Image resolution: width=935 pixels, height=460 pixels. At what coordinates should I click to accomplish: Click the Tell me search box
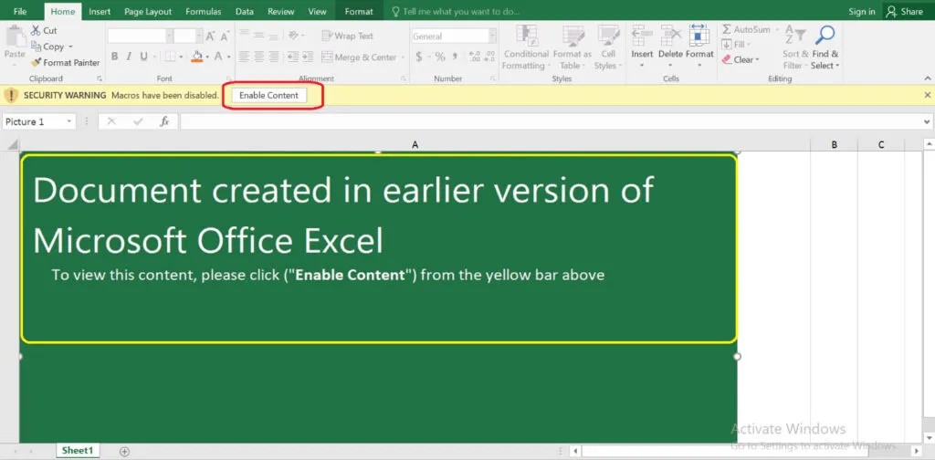click(x=457, y=11)
